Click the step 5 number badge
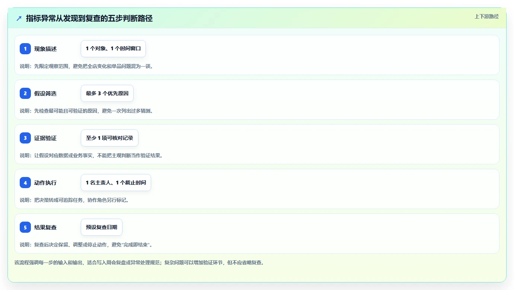 click(x=25, y=227)
